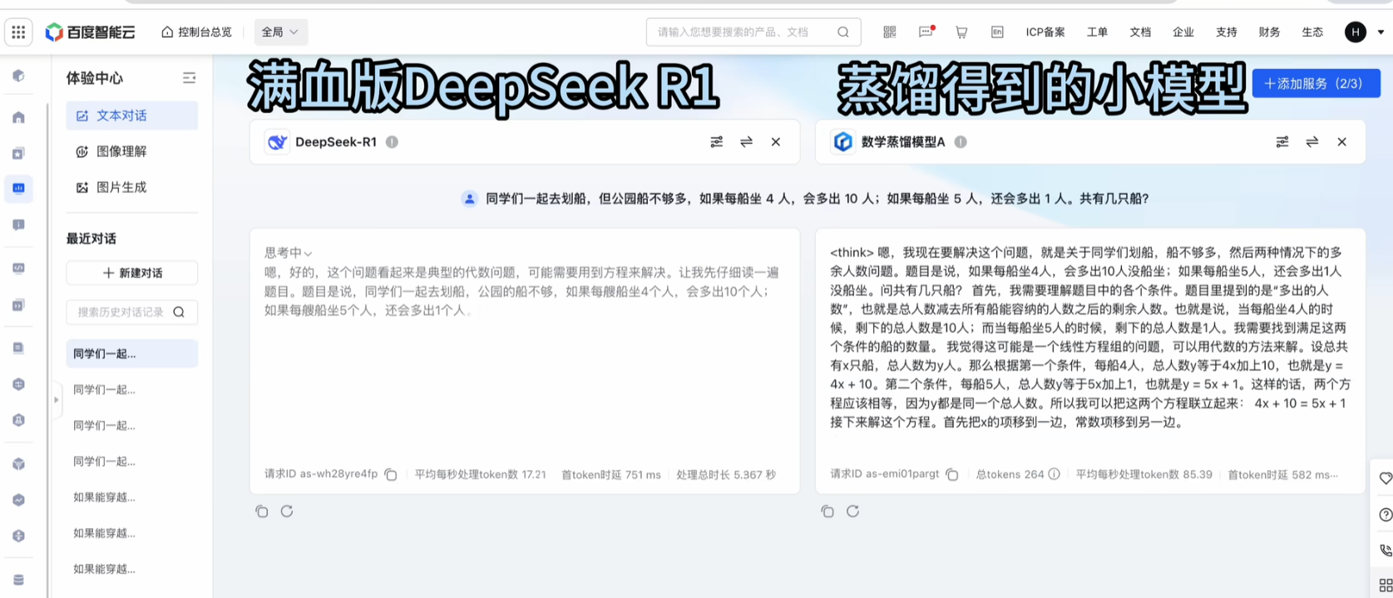Close the 数学蒸馏模型A panel

coord(1342,142)
